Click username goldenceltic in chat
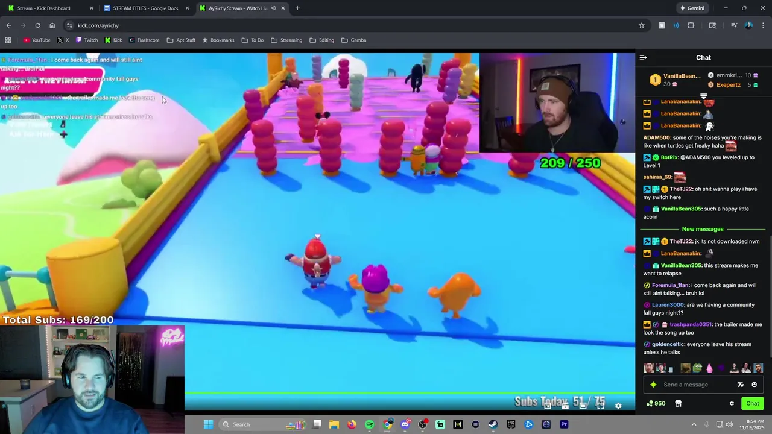The image size is (772, 434). [668, 344]
